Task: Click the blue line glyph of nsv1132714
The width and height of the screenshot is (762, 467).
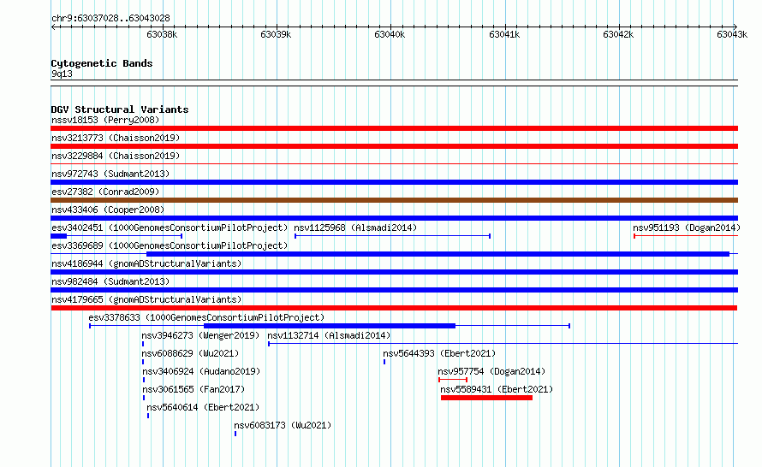Action: 503,344
